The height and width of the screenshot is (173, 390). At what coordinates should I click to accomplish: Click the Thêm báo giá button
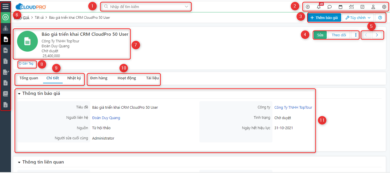324,18
